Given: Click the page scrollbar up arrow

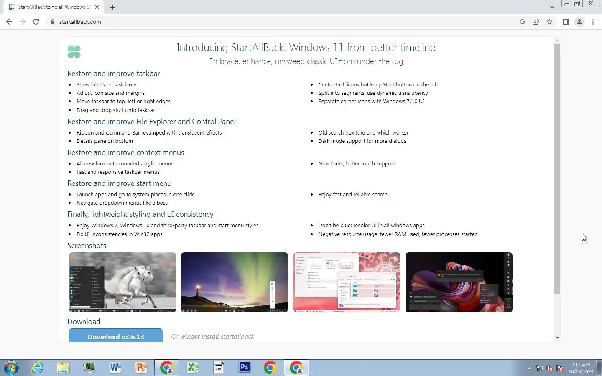Looking at the screenshot, I should (557, 41).
